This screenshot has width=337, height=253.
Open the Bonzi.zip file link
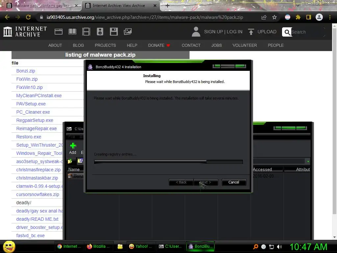click(26, 71)
